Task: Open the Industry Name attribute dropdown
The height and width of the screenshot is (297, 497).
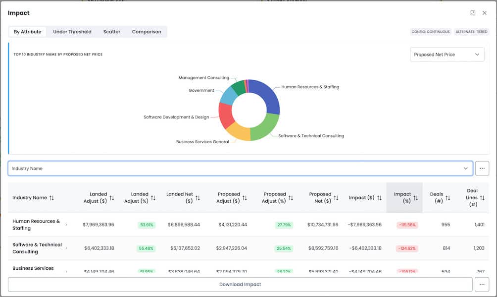Action: click(240, 169)
